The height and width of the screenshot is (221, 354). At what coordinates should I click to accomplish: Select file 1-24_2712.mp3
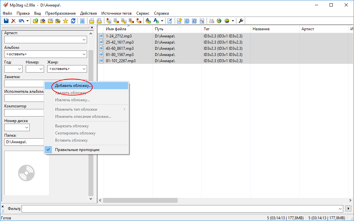point(119,36)
